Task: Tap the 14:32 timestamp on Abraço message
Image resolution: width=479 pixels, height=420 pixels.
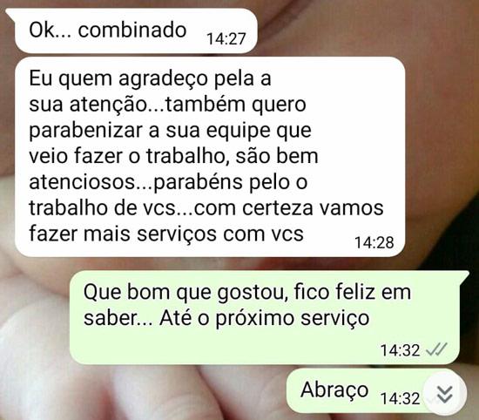Action: click(x=400, y=398)
